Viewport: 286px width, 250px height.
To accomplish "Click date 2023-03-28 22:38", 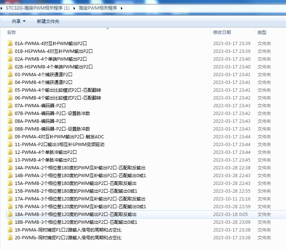I will coord(232,168).
